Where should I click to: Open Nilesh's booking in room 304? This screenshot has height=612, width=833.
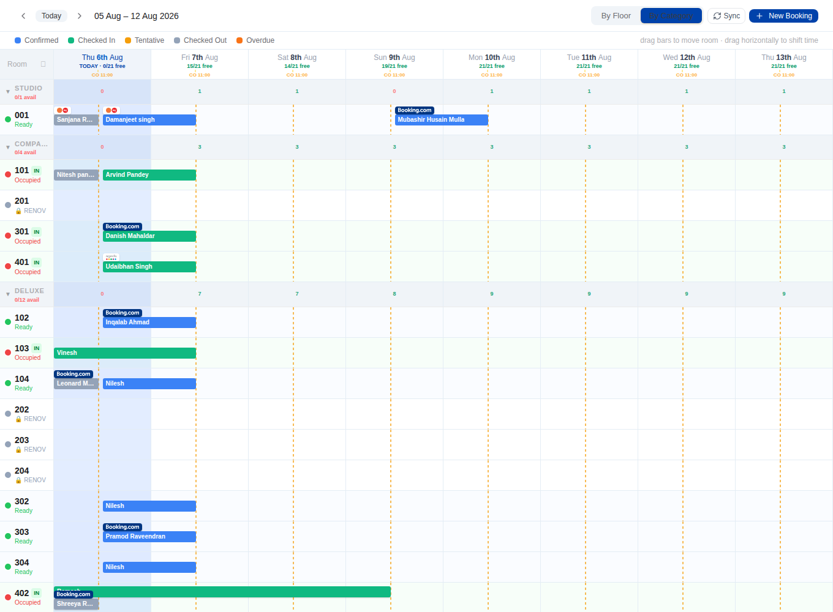(x=149, y=567)
